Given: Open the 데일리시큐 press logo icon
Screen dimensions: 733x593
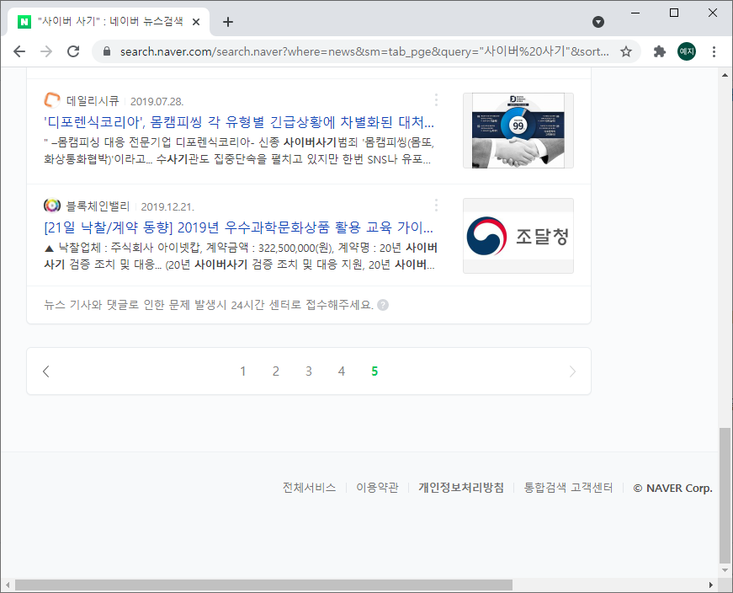Looking at the screenshot, I should coord(52,100).
